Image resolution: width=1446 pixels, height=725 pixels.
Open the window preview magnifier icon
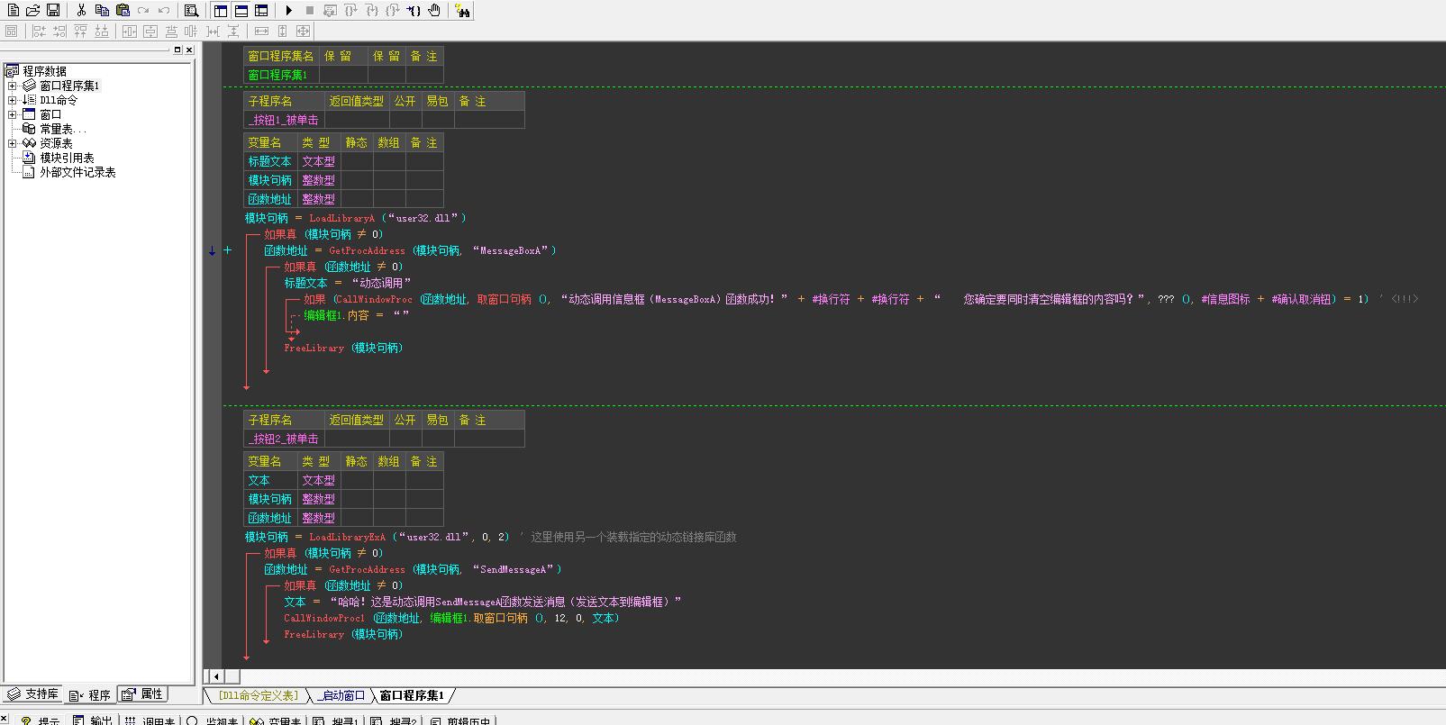(191, 10)
